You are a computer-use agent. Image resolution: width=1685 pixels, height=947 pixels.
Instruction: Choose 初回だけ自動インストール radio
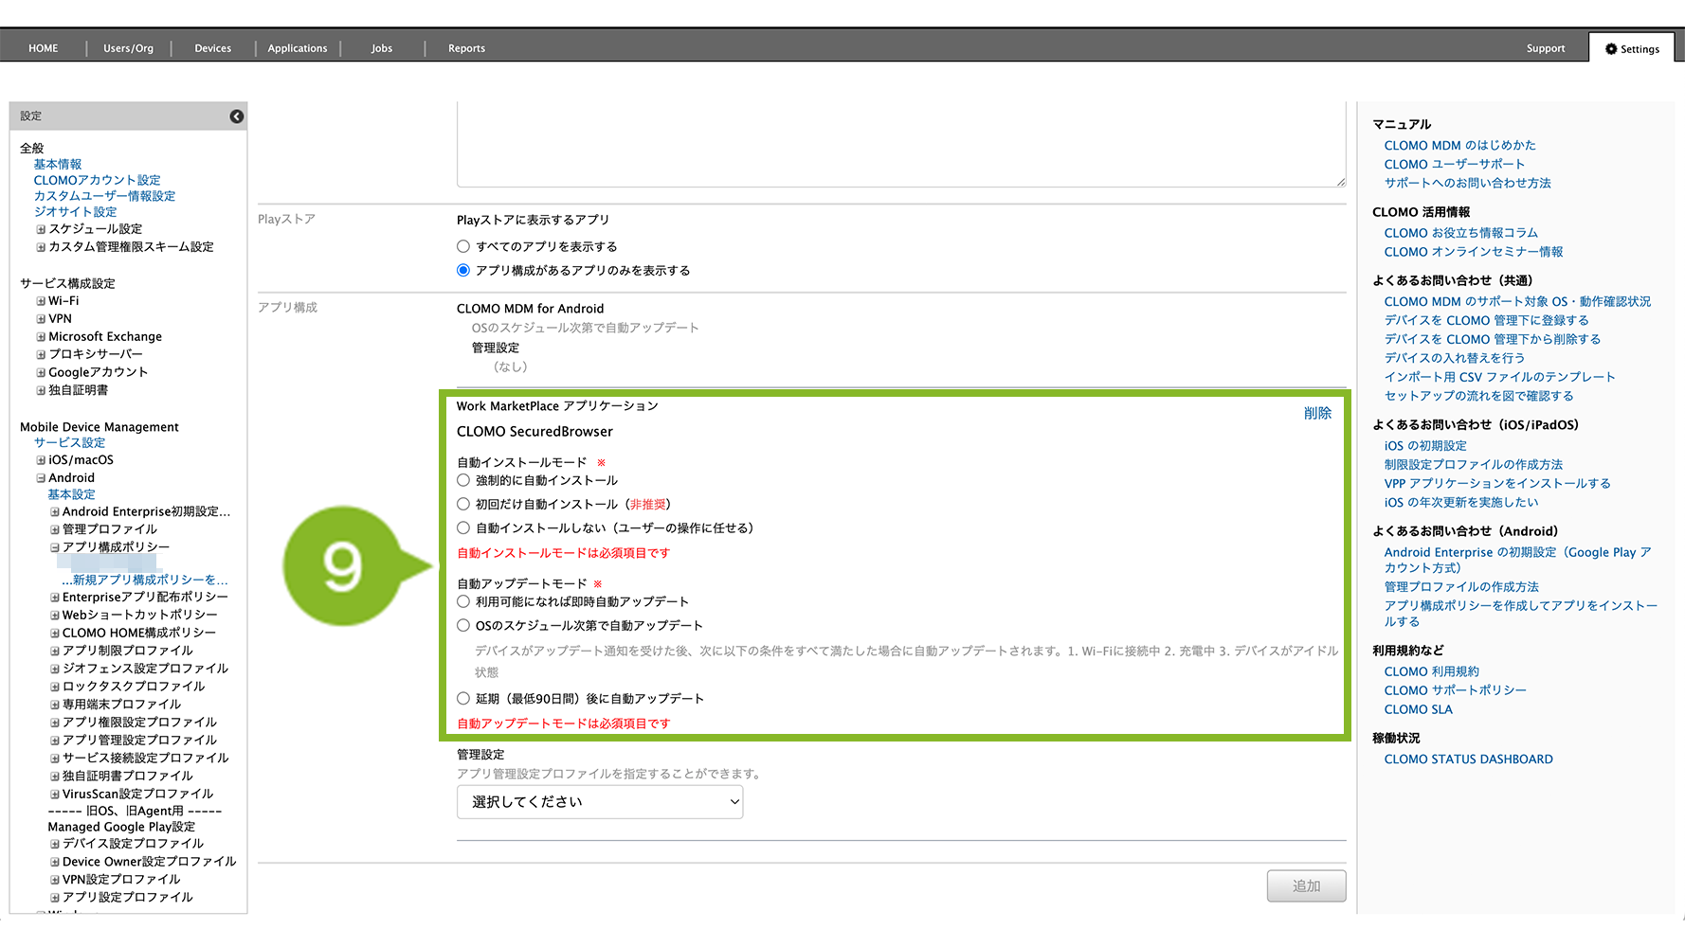tap(463, 504)
